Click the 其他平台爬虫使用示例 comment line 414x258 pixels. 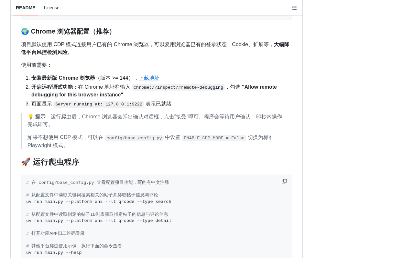click(x=74, y=246)
